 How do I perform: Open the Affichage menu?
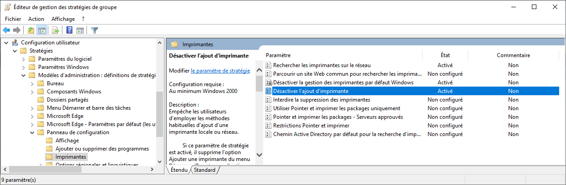pyautogui.click(x=63, y=19)
